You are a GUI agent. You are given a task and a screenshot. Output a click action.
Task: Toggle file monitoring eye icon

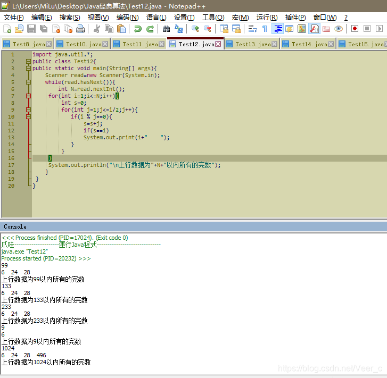339,29
